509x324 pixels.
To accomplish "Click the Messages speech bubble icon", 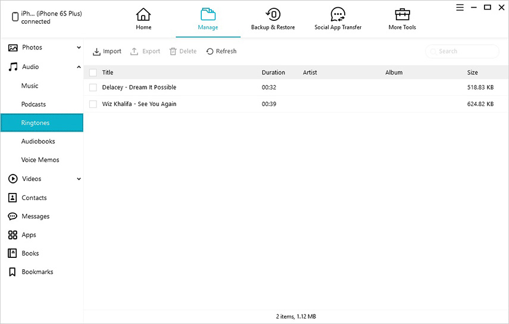I will pyautogui.click(x=13, y=216).
